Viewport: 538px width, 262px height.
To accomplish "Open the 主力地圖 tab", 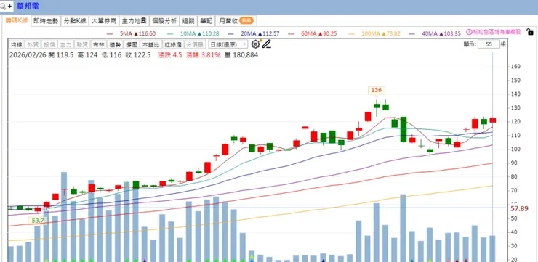I will pyautogui.click(x=134, y=21).
